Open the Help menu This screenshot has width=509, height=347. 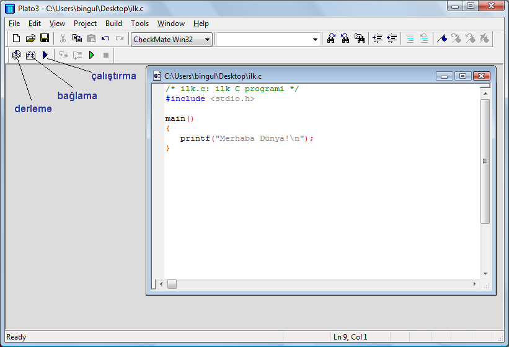pyautogui.click(x=201, y=24)
